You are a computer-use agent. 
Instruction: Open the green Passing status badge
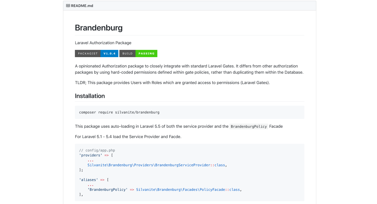pyautogui.click(x=146, y=54)
